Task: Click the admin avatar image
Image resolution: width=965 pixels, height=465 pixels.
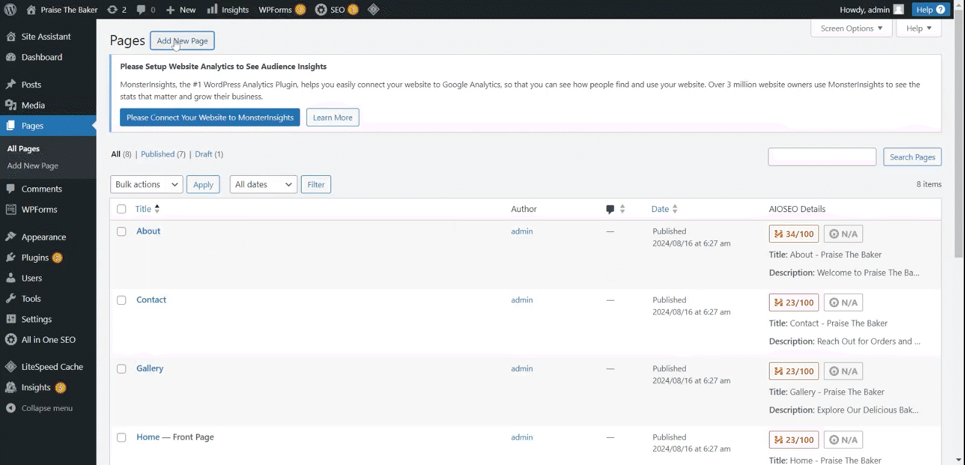Action: (x=899, y=10)
